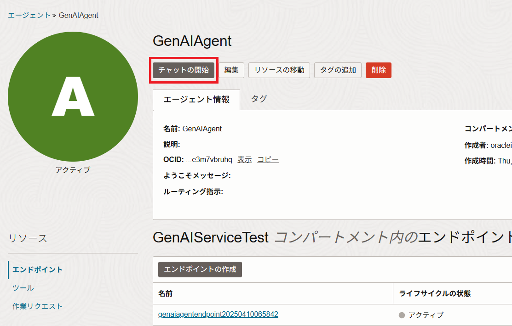Click the エンドポイントの作成 button
512x326 pixels.
pos(200,269)
